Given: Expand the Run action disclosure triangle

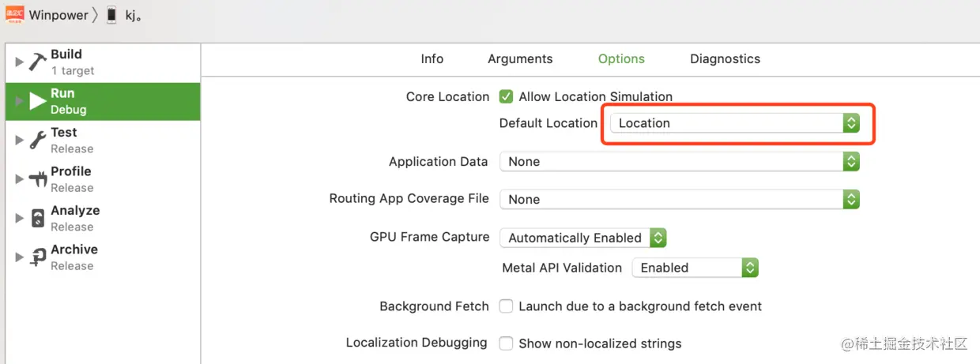Looking at the screenshot, I should pos(20,101).
